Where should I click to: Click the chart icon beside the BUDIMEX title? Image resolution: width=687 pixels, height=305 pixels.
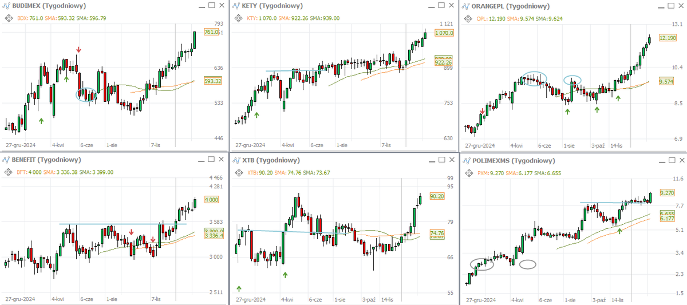(x=6, y=6)
